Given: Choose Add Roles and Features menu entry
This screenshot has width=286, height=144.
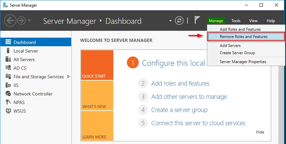Looking at the screenshot, I should coord(246,29).
